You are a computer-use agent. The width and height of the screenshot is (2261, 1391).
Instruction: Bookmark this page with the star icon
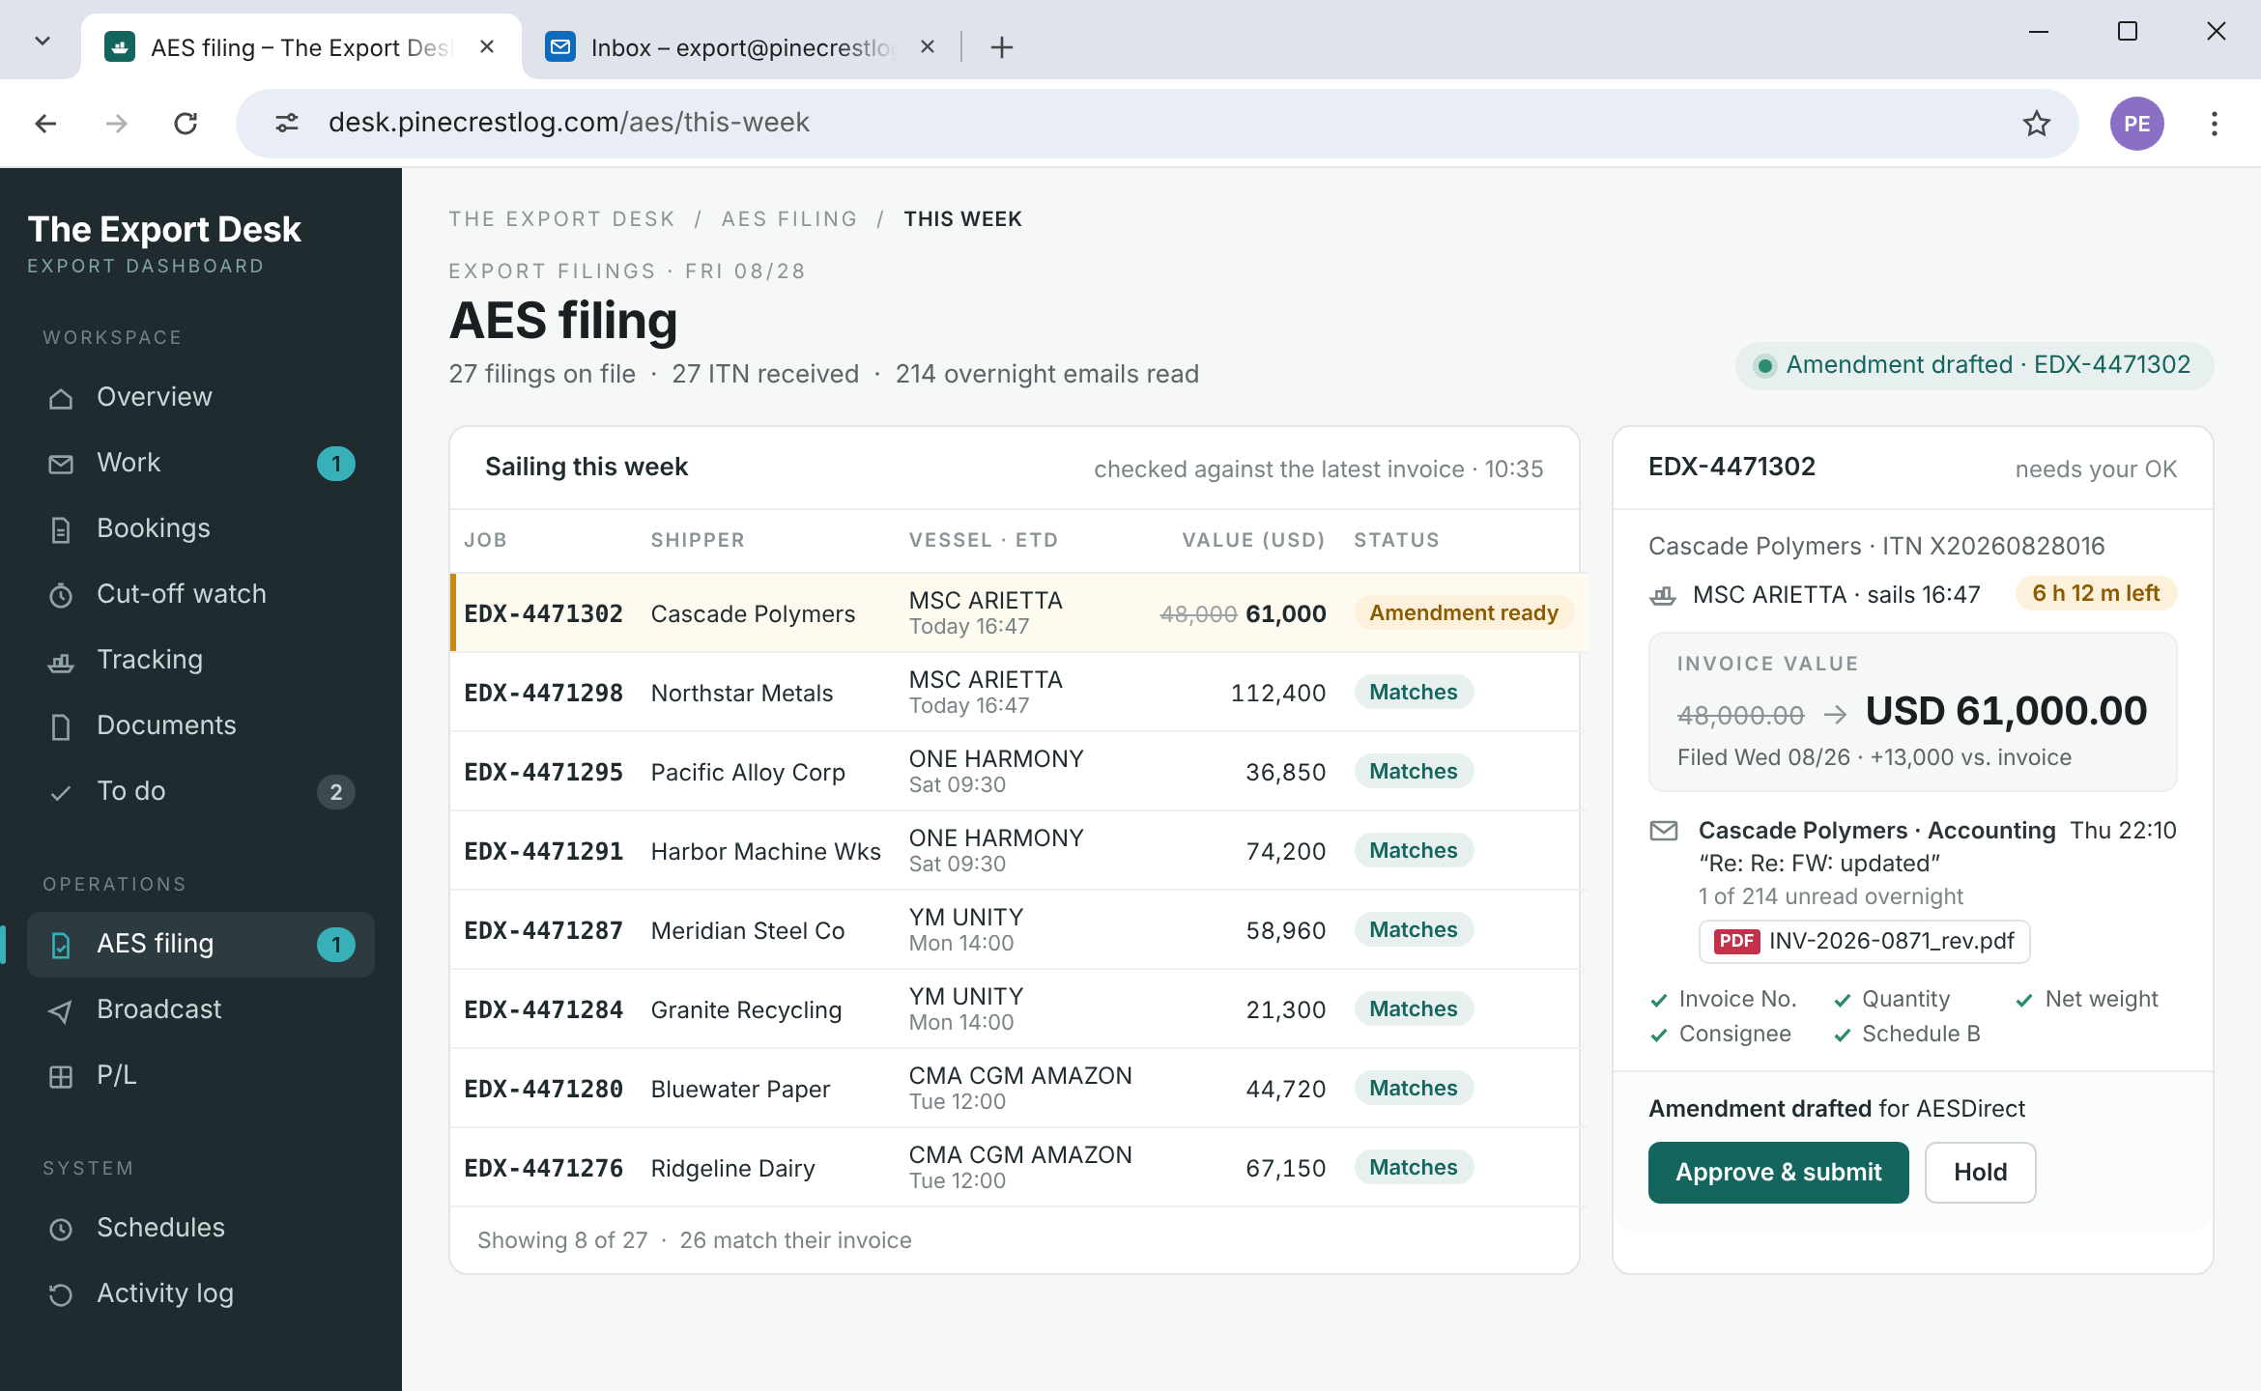pos(2037,124)
